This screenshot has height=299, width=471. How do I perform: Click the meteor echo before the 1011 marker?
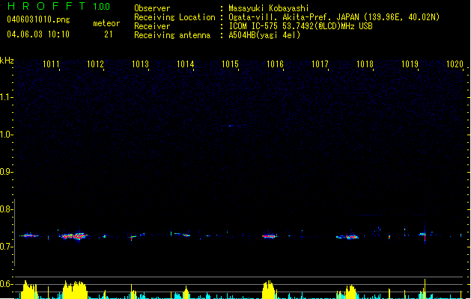click(x=29, y=235)
